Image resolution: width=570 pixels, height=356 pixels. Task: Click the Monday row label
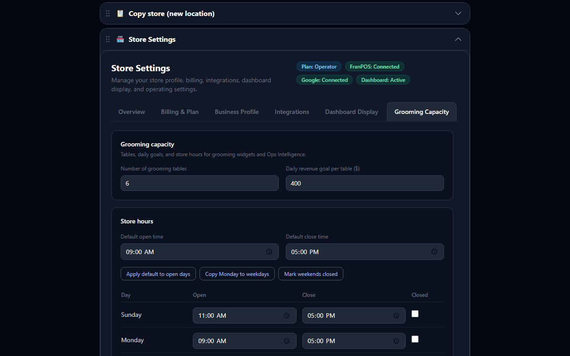click(133, 340)
